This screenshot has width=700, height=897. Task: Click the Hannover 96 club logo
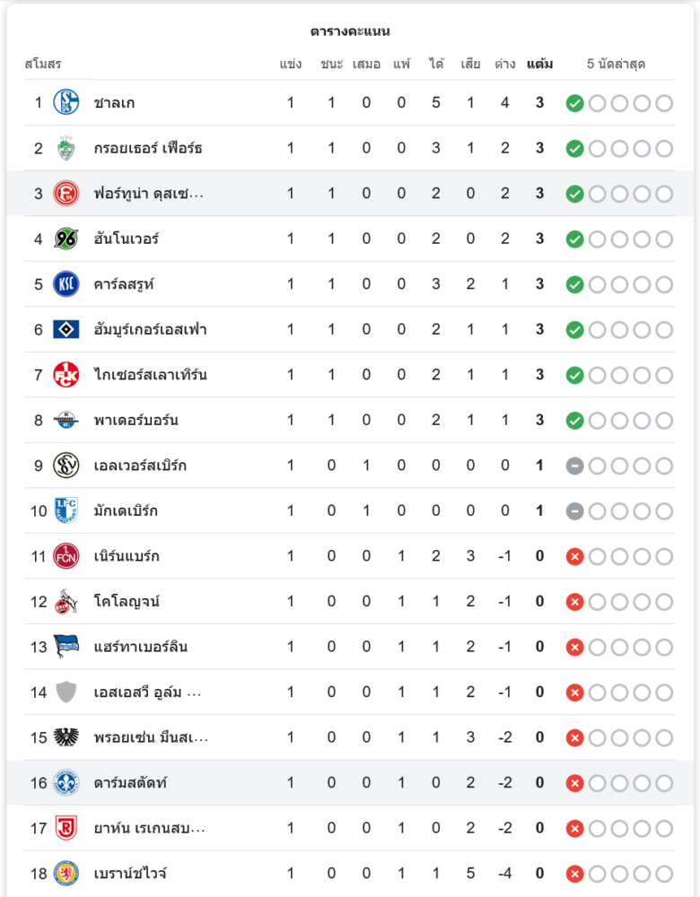tap(66, 239)
